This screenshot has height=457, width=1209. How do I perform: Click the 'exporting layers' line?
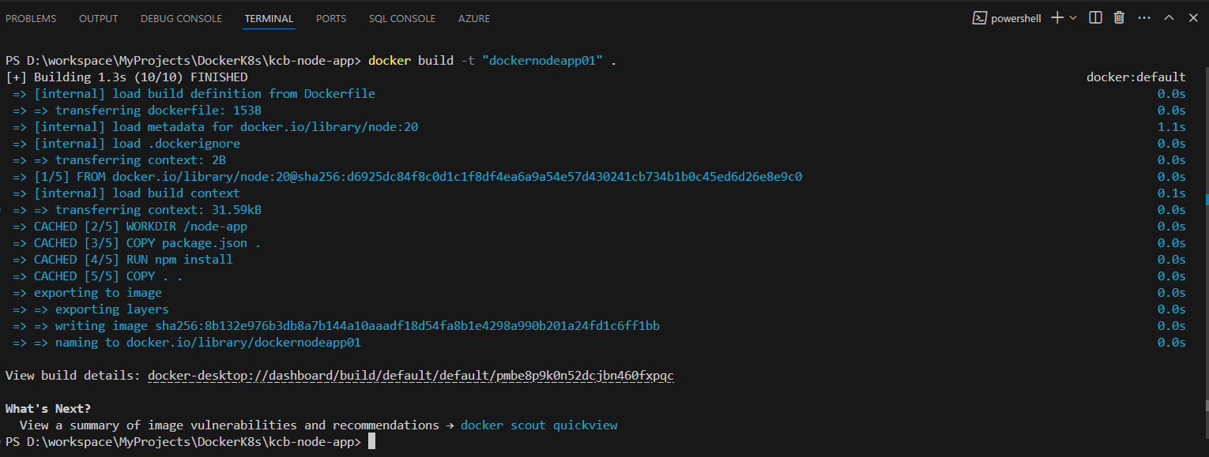tap(91, 309)
